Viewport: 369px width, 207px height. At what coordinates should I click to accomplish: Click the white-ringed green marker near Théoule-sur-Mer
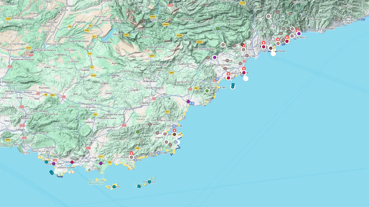tap(207, 91)
